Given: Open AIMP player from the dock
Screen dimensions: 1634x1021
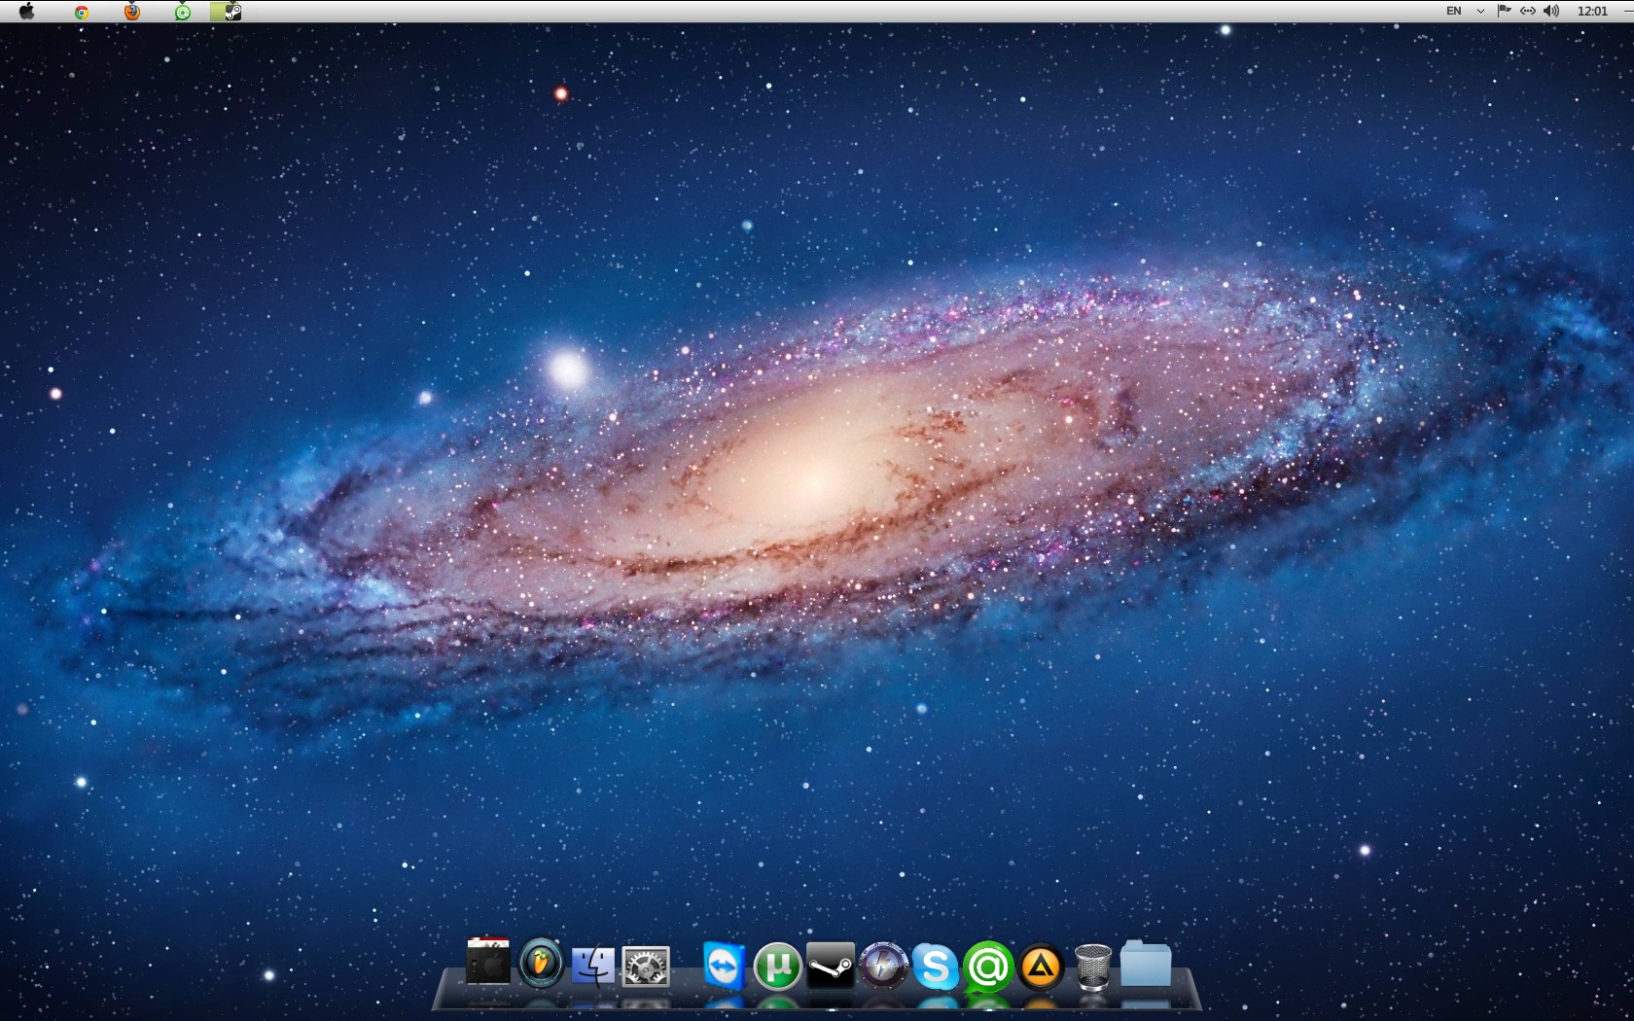Looking at the screenshot, I should pos(1041,967).
